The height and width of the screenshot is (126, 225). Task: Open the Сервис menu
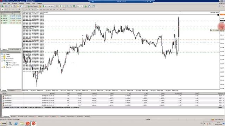point(28,3)
